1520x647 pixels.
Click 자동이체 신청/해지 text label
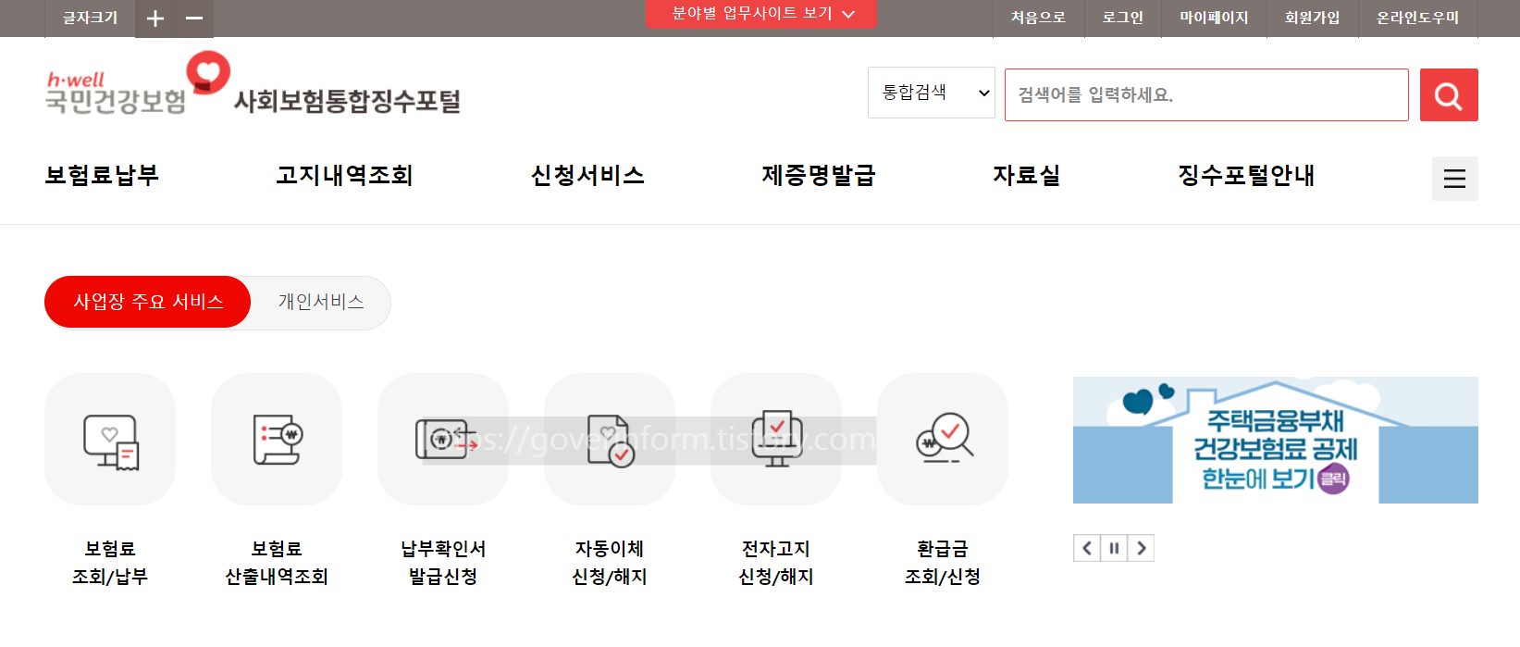610,563
